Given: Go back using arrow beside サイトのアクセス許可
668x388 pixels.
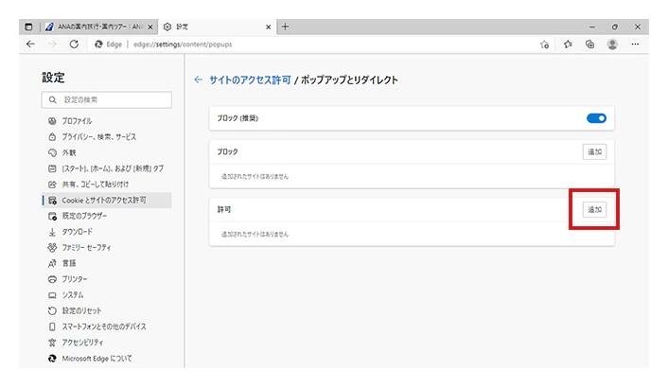Looking at the screenshot, I should tap(198, 80).
